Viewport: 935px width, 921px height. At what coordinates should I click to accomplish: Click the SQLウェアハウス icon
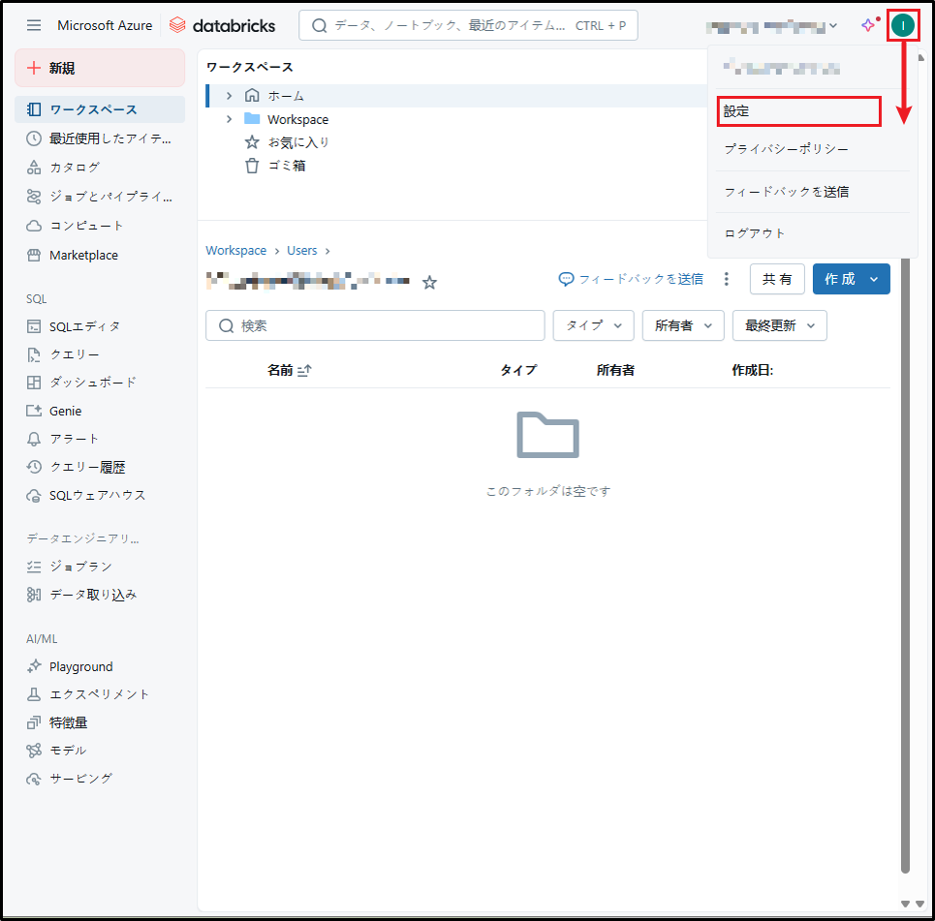pos(34,496)
